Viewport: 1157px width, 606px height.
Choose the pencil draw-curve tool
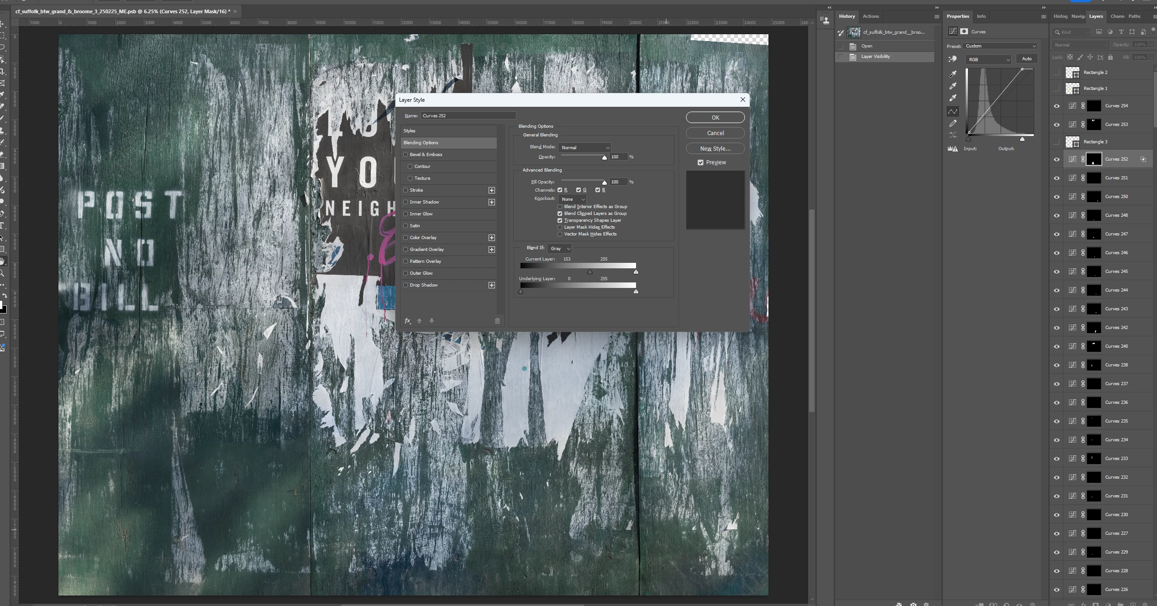click(x=953, y=124)
